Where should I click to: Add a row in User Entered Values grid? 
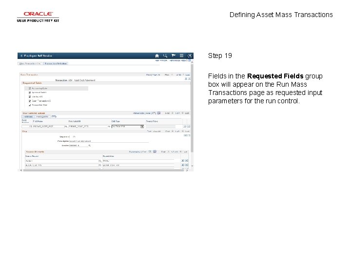click(x=185, y=127)
